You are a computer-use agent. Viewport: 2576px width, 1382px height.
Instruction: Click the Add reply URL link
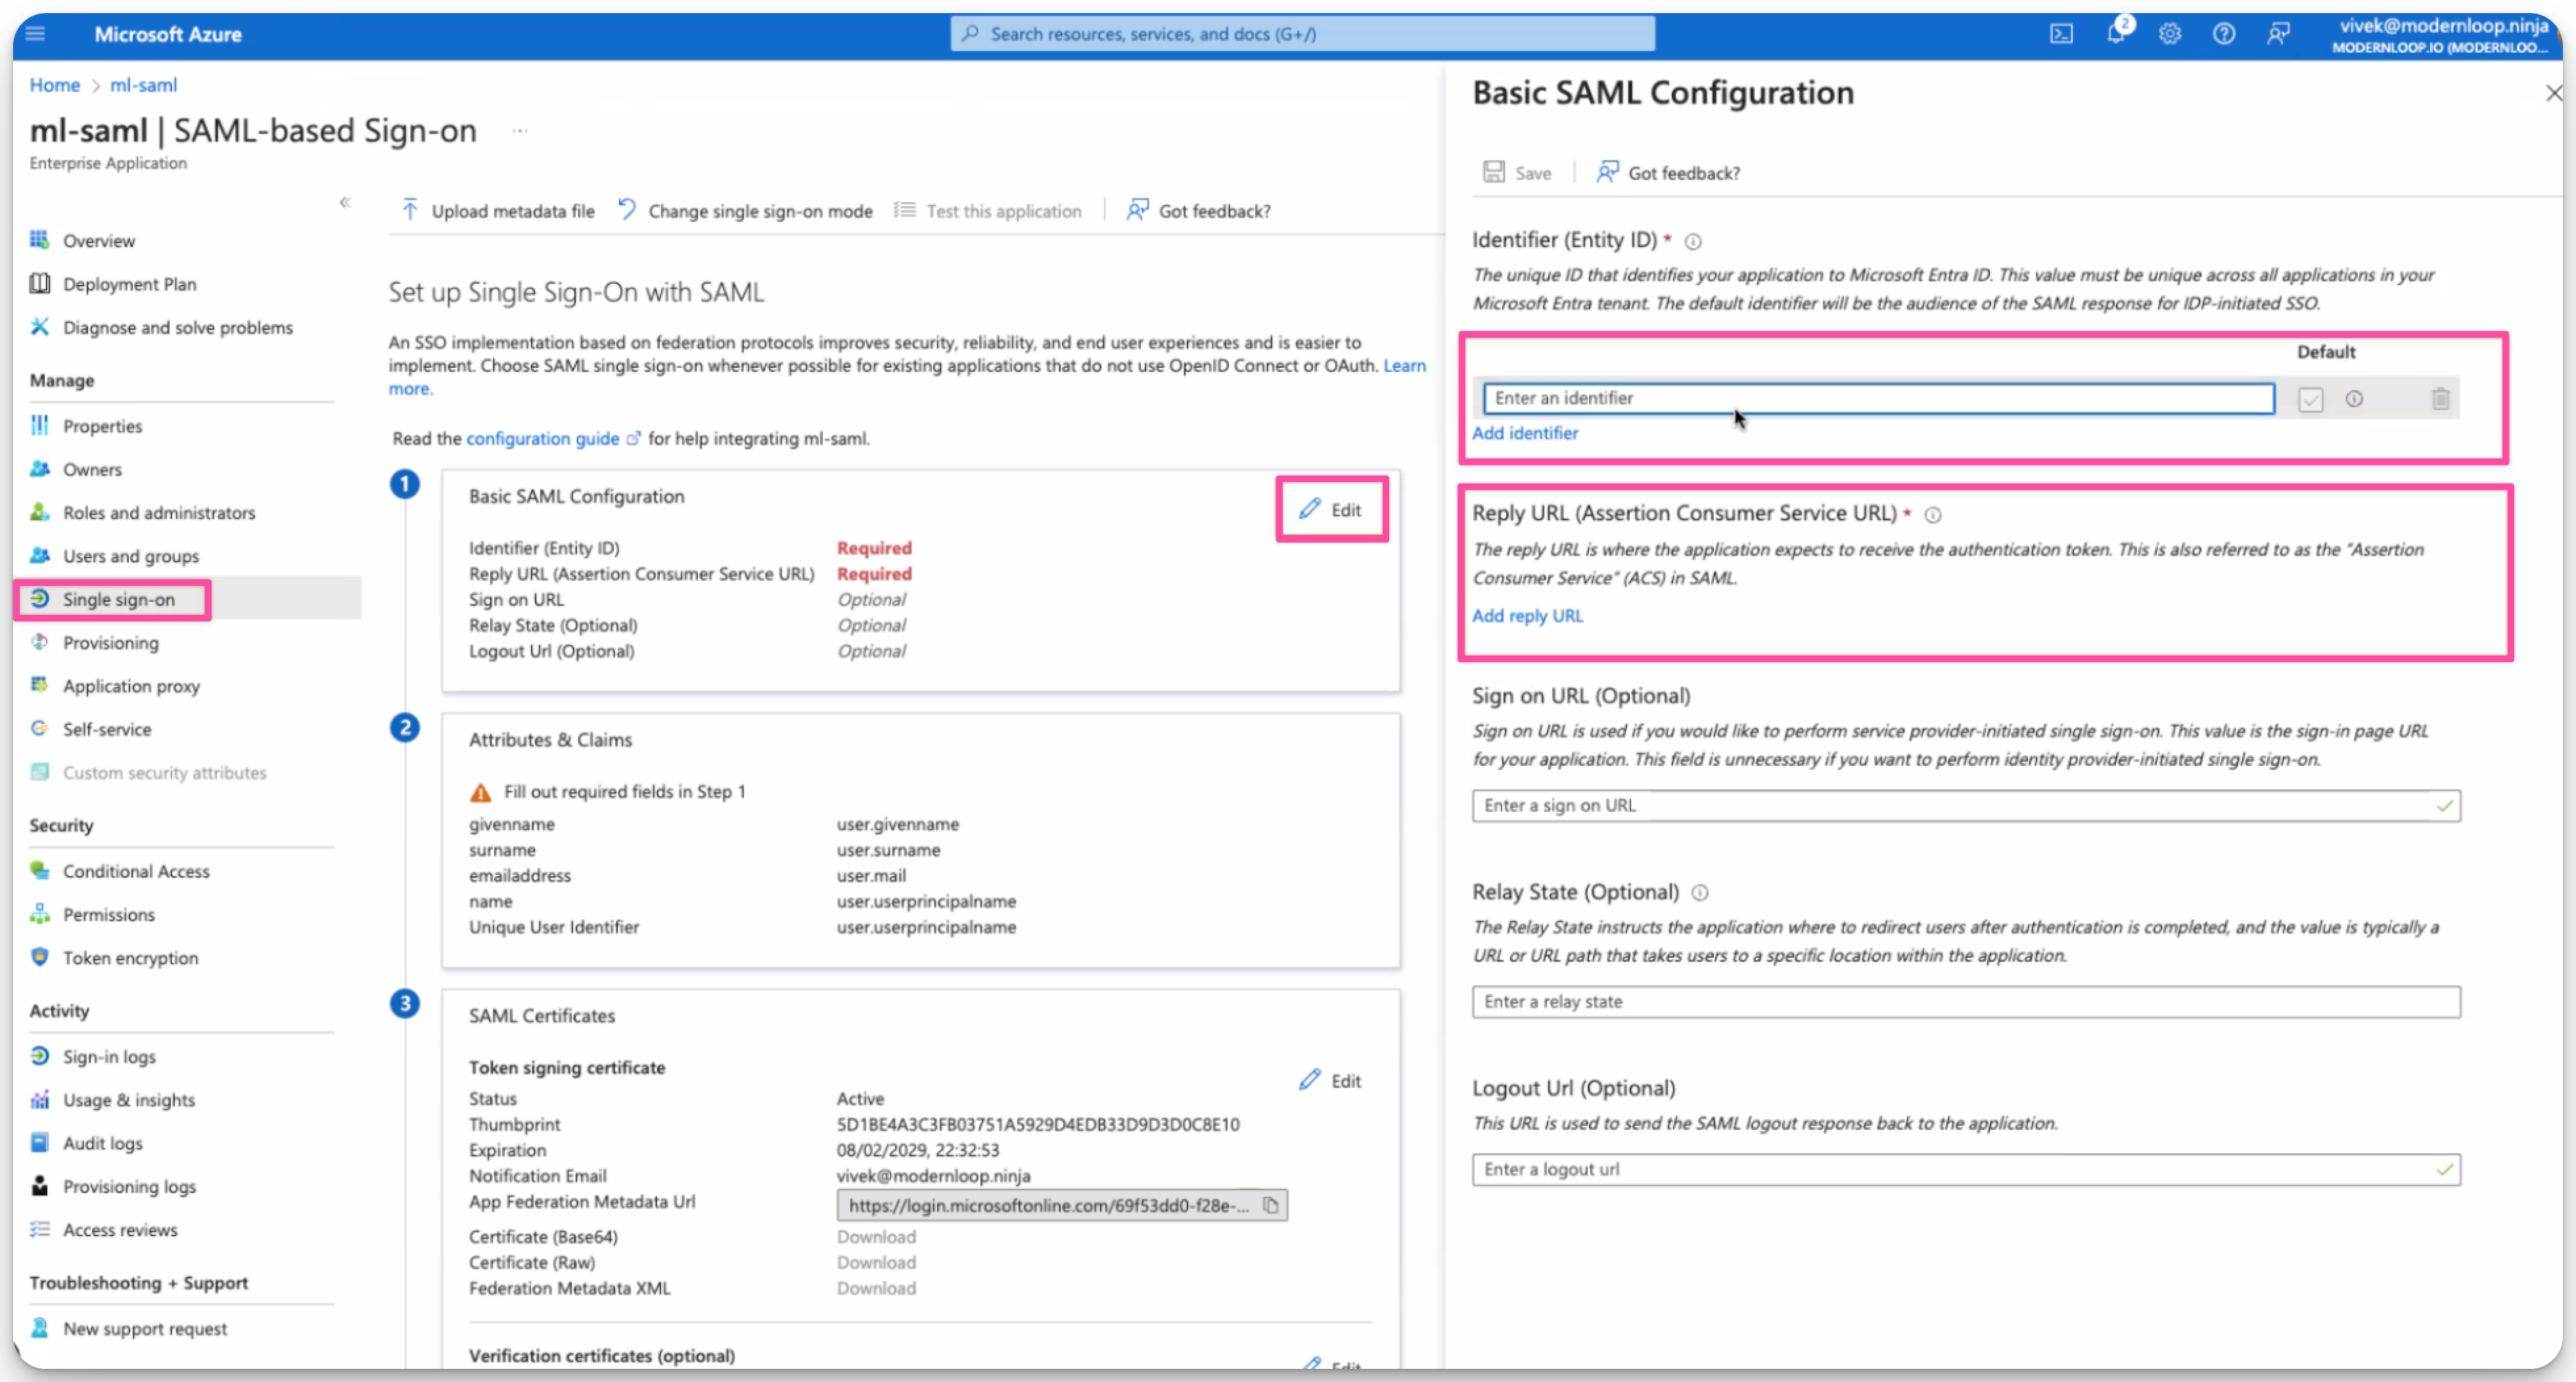point(1527,615)
